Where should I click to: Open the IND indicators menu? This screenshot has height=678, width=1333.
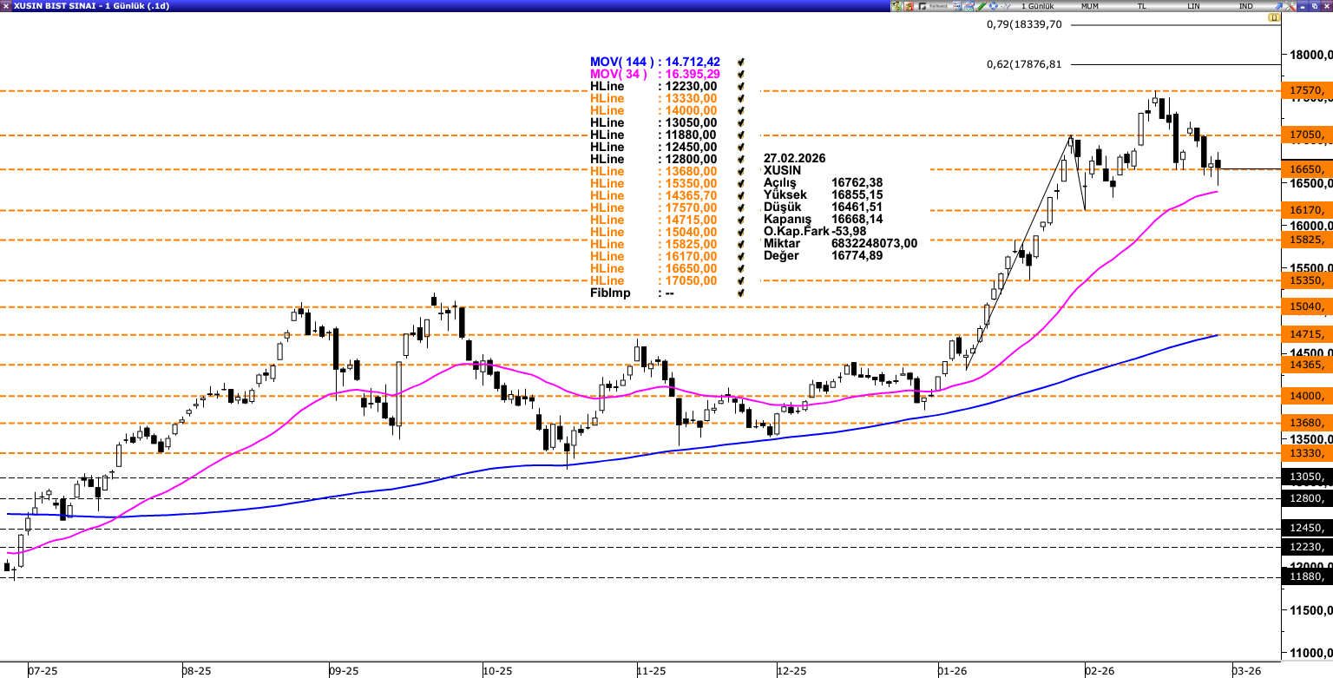(1245, 6)
